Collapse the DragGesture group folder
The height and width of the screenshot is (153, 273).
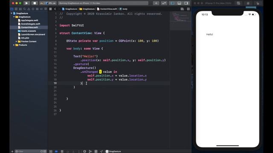click(x=14, y=17)
